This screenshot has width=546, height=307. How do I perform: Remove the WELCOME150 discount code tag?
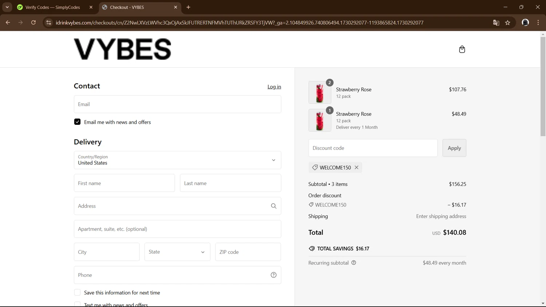pyautogui.click(x=356, y=167)
